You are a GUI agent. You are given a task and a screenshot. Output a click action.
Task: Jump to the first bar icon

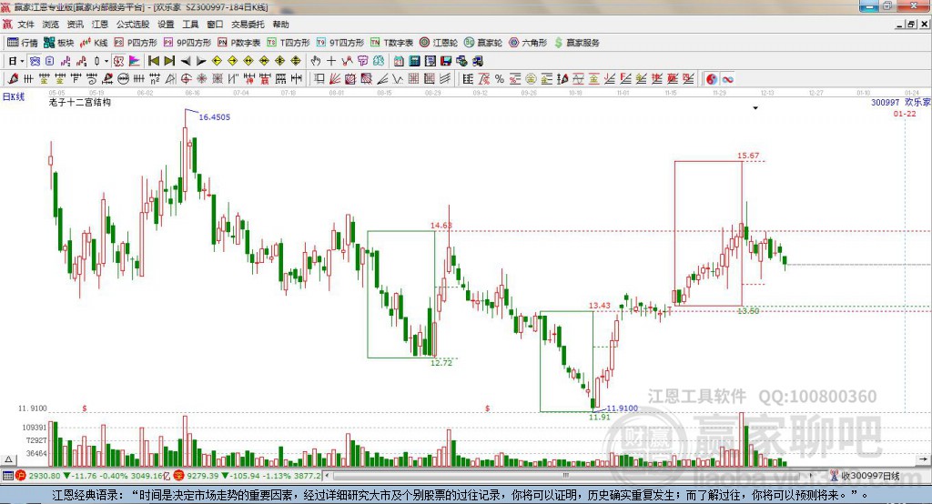[x=154, y=61]
